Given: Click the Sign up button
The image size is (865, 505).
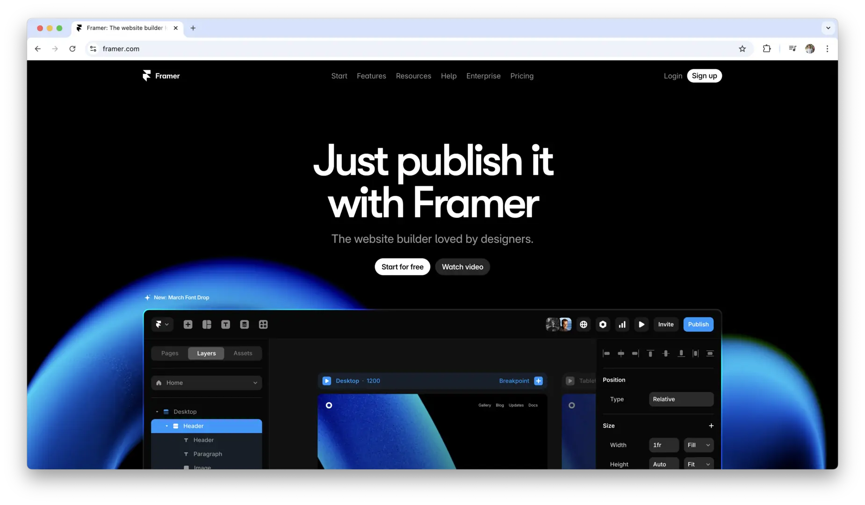Looking at the screenshot, I should click(x=704, y=76).
